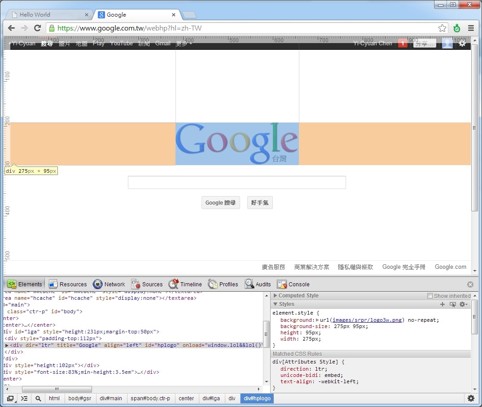Collapse the Styles section
Screen dimensions: 482x407
pyautogui.click(x=276, y=304)
